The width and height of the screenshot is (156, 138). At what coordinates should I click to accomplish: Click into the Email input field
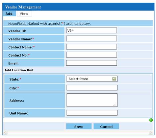click(x=91, y=63)
